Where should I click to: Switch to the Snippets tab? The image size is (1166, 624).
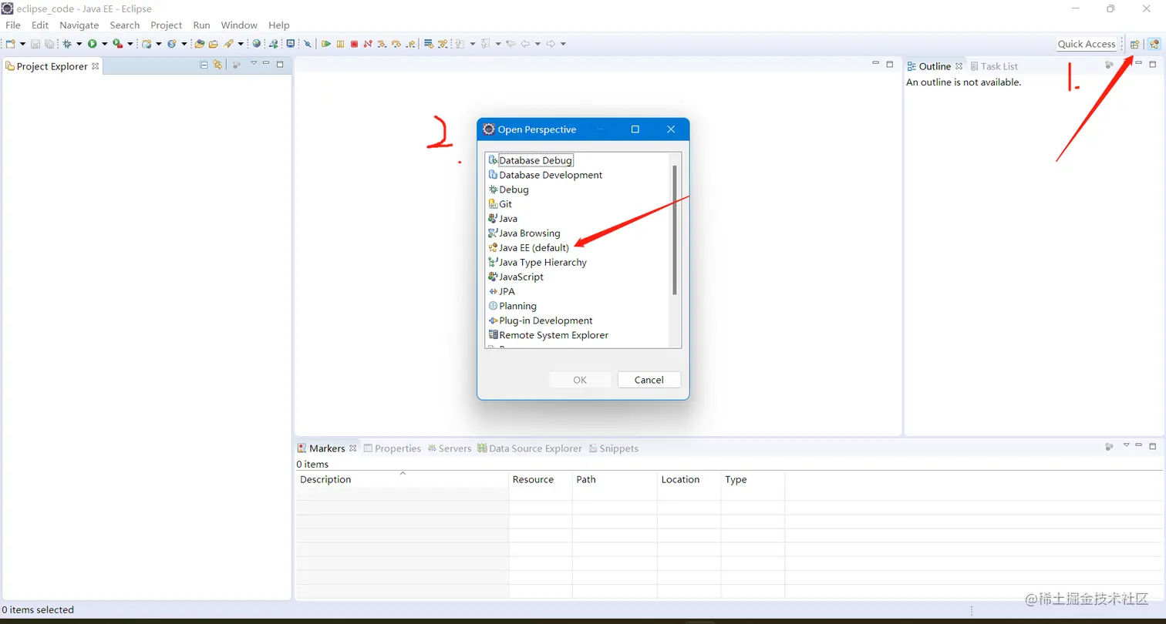point(613,448)
